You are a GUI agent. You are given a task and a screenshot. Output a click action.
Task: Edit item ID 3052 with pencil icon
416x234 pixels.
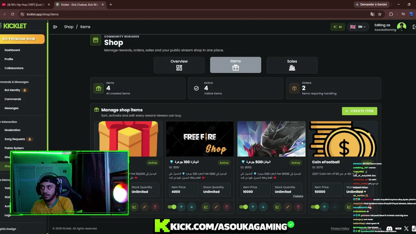click(x=288, y=207)
